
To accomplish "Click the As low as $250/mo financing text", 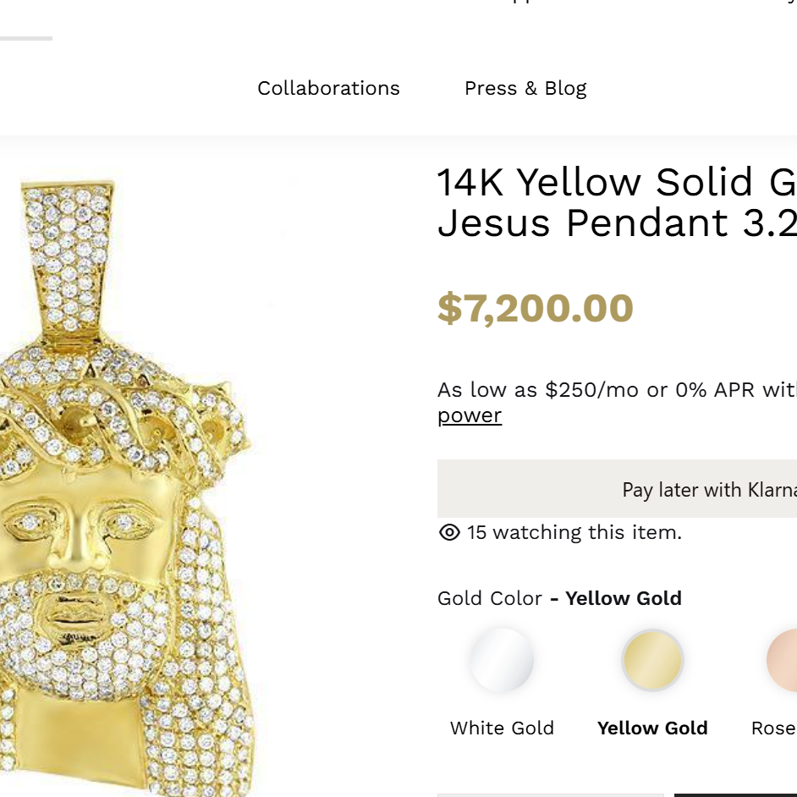I will (617, 390).
